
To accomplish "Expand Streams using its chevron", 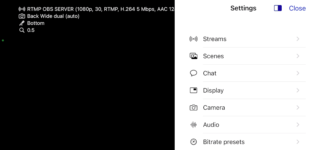I will pyautogui.click(x=298, y=39).
